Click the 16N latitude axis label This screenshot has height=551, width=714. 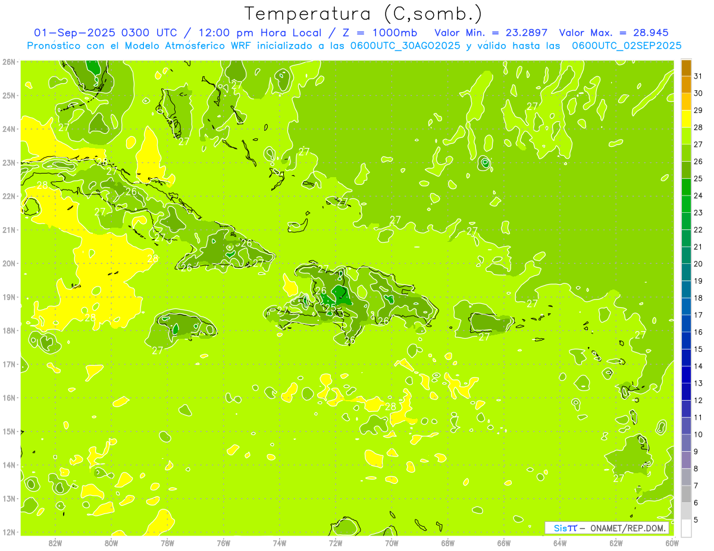click(8, 398)
